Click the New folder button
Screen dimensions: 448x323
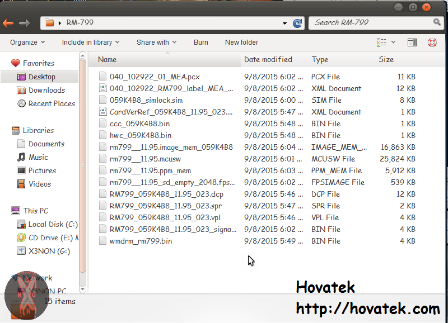[241, 42]
